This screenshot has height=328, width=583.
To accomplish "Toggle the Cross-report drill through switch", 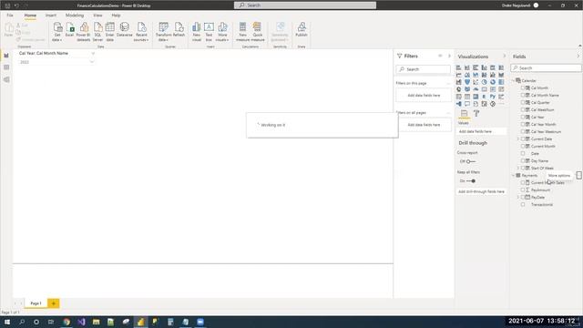I will (471, 161).
